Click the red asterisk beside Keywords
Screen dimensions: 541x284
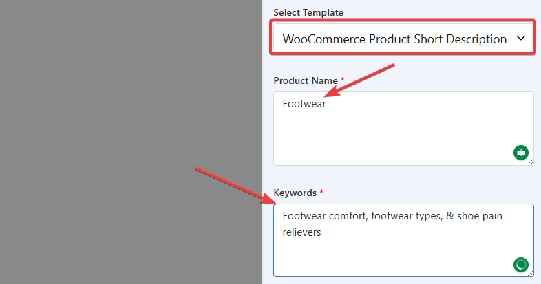point(321,193)
